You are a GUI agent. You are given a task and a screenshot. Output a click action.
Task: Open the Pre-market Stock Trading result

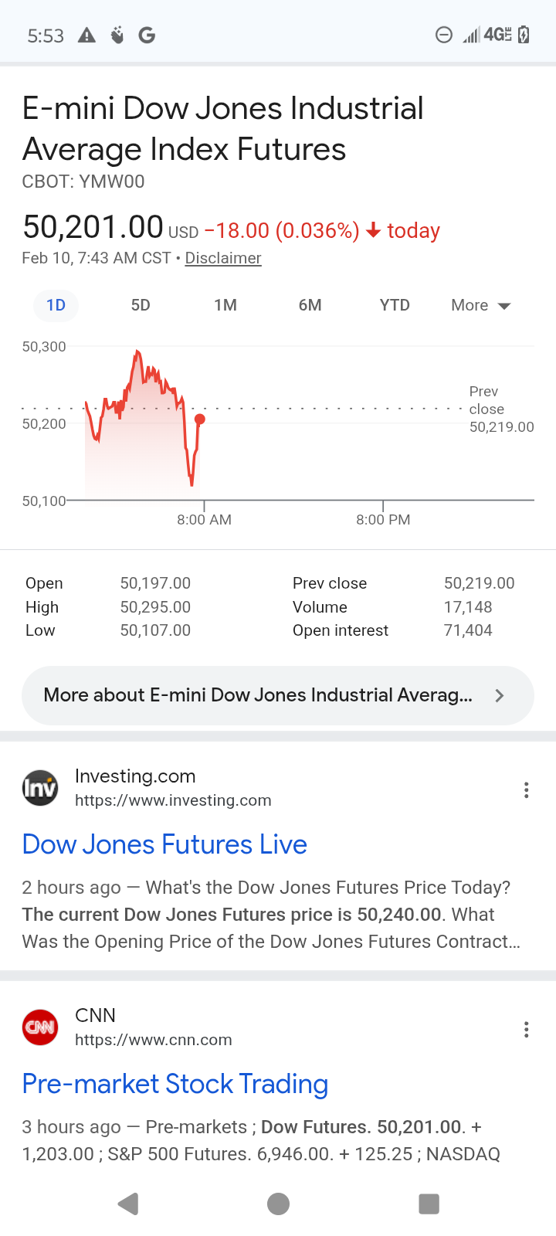click(175, 1084)
